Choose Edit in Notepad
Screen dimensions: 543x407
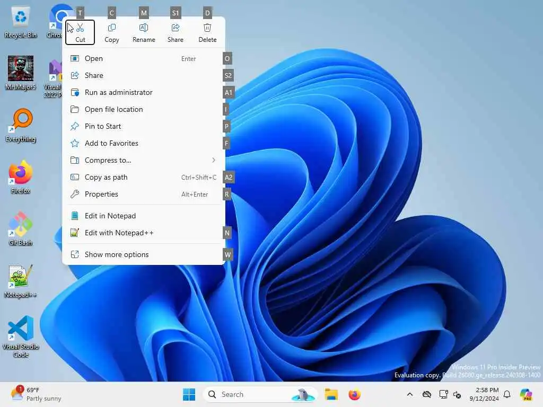144,216
